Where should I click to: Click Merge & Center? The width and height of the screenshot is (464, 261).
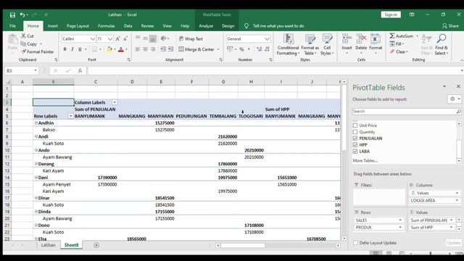[196, 49]
